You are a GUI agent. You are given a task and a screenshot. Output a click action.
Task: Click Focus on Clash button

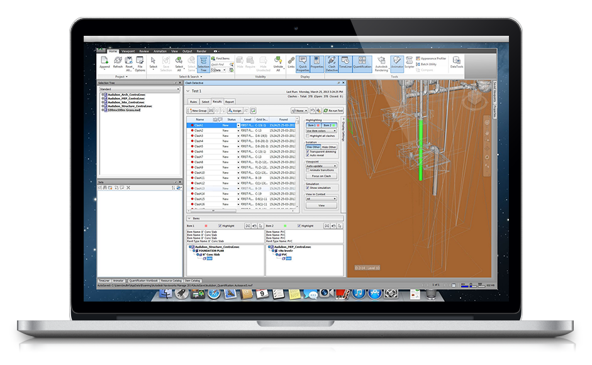tap(321, 176)
